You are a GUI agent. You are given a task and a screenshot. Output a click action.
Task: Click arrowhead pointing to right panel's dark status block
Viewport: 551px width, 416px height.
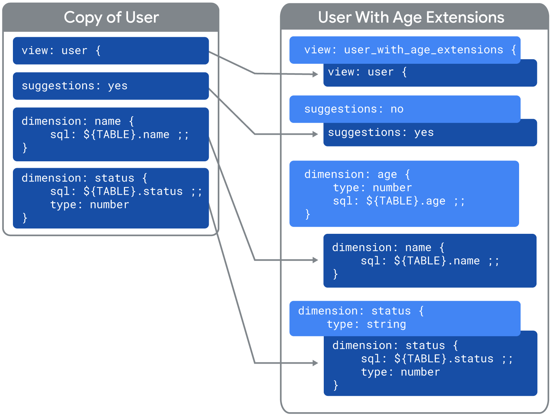click(x=315, y=363)
